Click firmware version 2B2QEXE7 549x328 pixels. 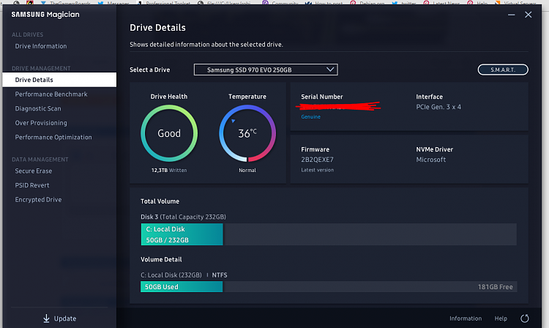[317, 160]
